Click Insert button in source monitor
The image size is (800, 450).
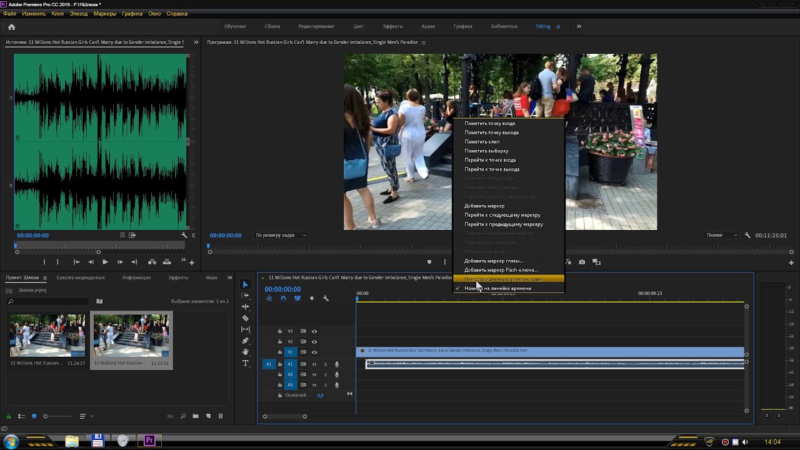tap(152, 262)
